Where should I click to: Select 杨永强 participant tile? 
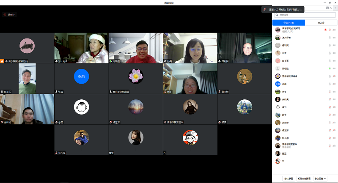(81, 140)
